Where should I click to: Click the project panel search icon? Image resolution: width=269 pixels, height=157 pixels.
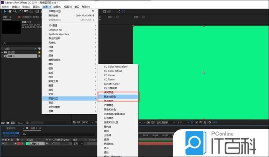tap(4, 43)
